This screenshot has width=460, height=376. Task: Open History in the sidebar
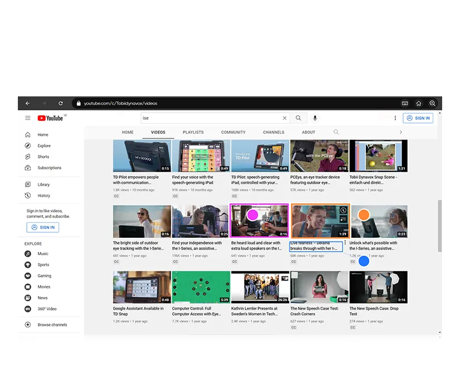43,196
